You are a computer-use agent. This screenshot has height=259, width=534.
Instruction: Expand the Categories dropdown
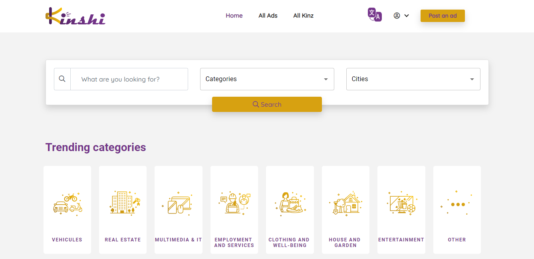point(267,79)
